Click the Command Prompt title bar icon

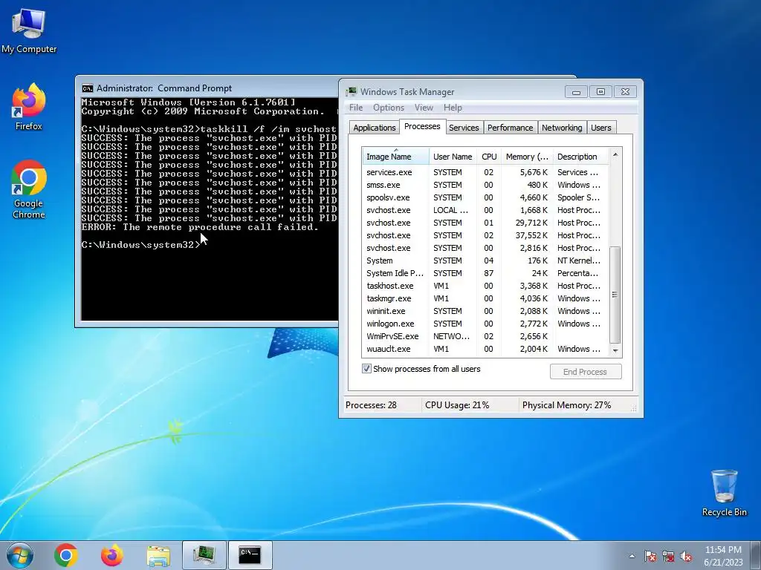[x=88, y=88]
